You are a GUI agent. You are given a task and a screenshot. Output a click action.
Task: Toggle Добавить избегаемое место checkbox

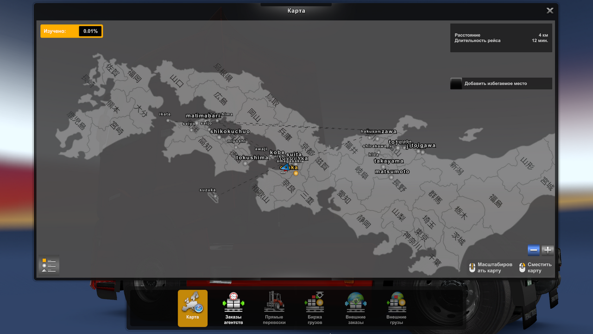pos(456,83)
